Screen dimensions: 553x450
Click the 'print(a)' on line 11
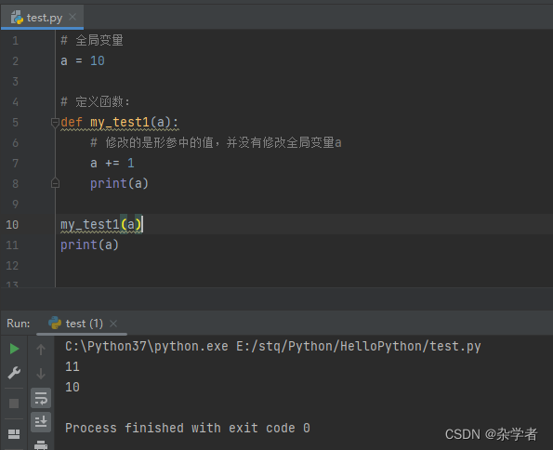[89, 245]
